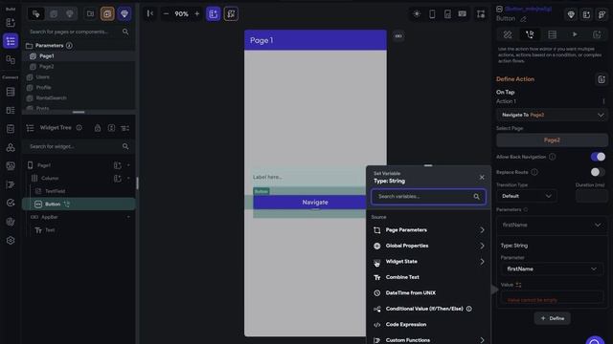
Task: Collapse the firstName parameter section
Action: [598, 226]
